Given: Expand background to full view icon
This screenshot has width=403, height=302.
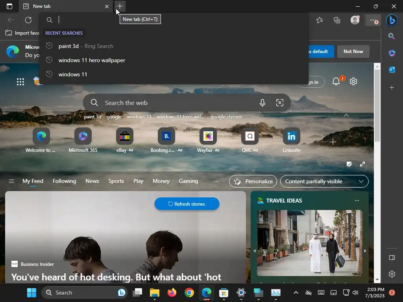Looking at the screenshot, I should [x=362, y=164].
